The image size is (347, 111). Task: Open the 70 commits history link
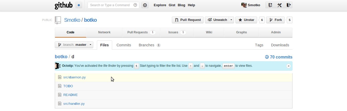279,57
